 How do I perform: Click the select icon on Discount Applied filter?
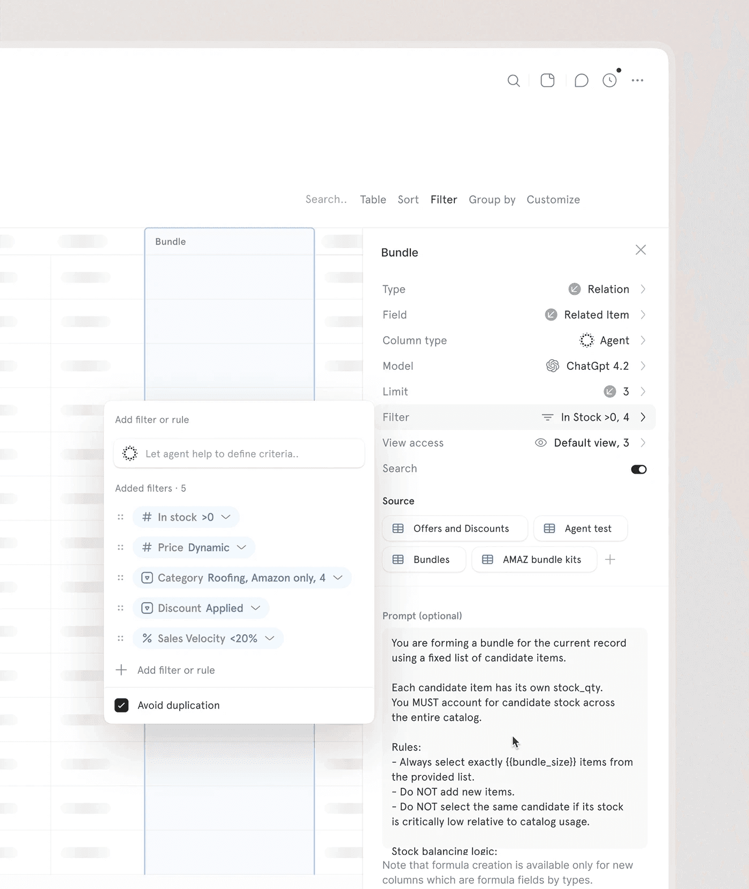coord(147,608)
